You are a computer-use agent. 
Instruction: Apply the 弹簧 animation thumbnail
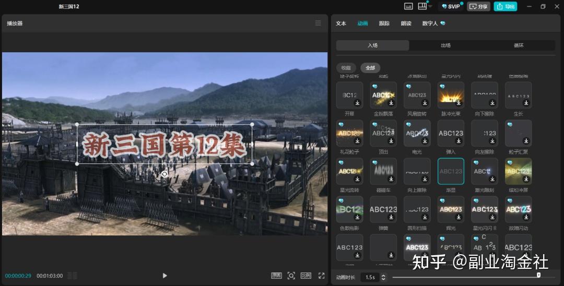click(383, 209)
